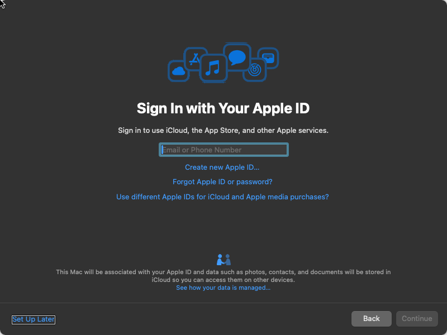Viewport: 447px width, 335px height.
Task: Choose to use different Apple IDs for iCloud and media
Action: pos(222,197)
